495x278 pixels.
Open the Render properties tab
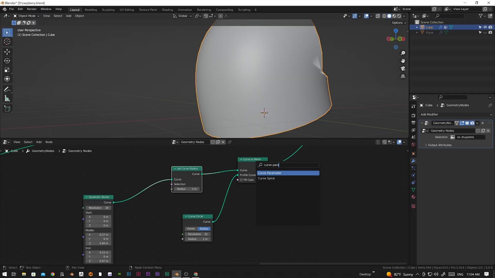coord(413,115)
